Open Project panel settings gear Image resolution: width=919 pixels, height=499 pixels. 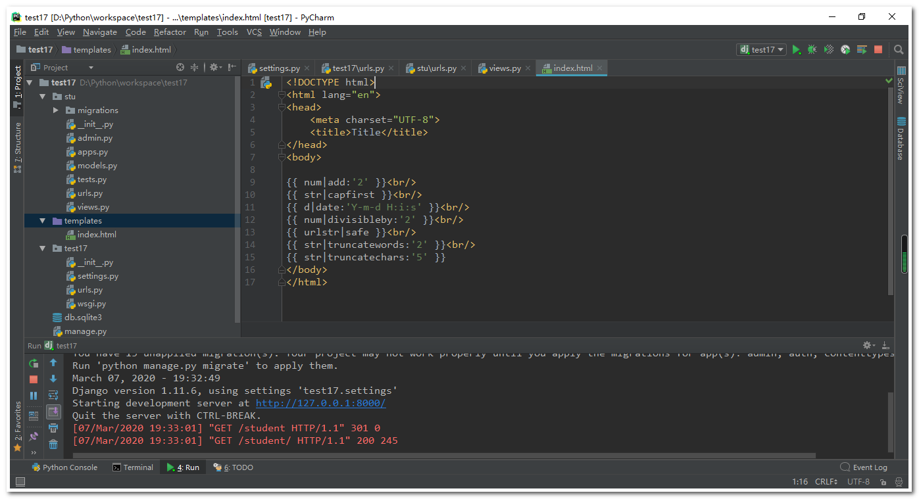tap(214, 67)
